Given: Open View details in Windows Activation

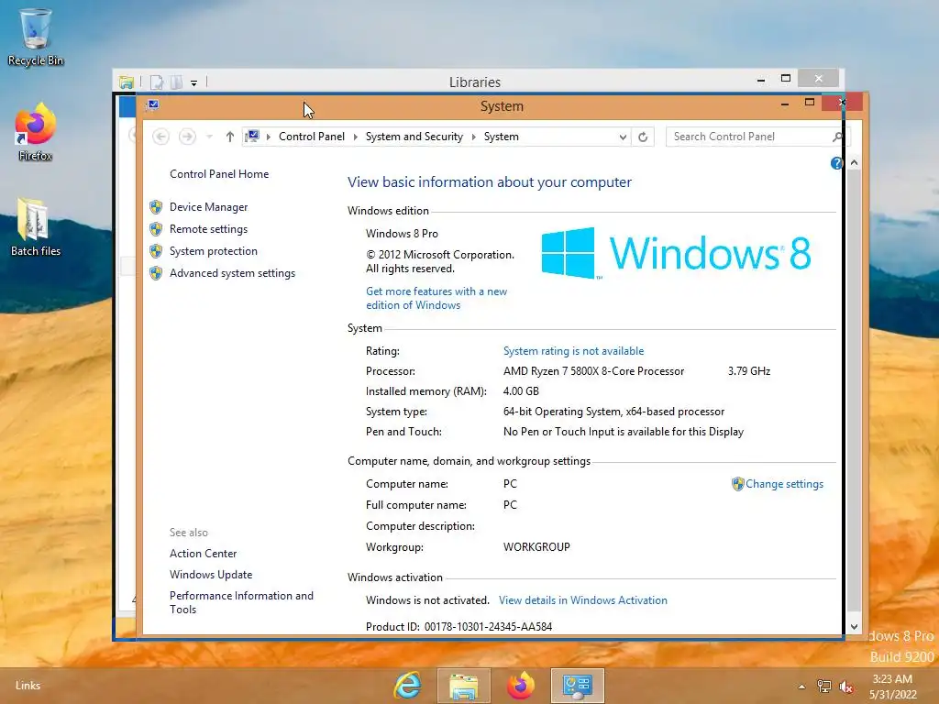Looking at the screenshot, I should click(582, 600).
